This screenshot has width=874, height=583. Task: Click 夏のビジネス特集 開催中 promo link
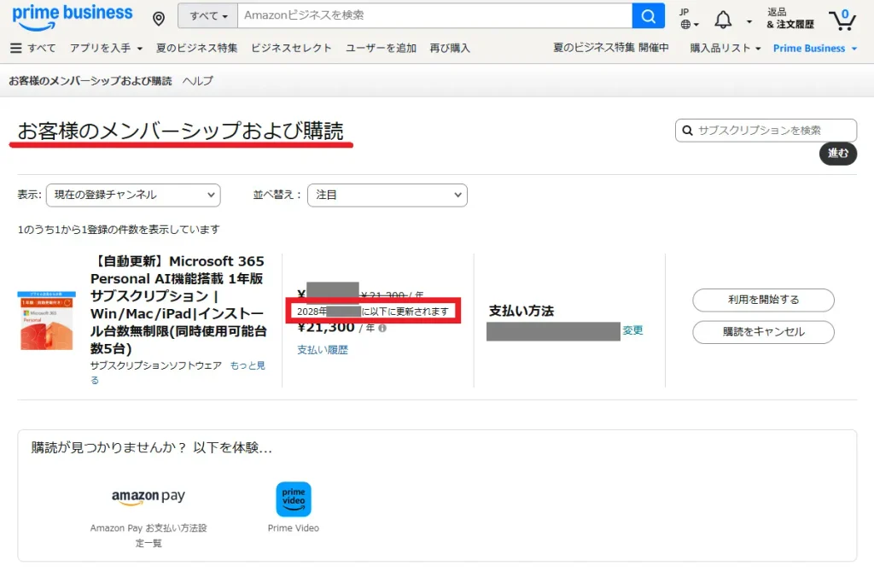(x=611, y=48)
